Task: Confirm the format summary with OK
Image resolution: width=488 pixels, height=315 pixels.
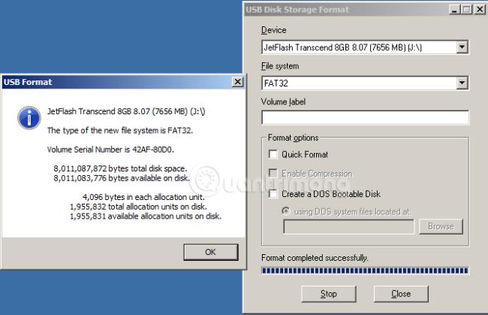Action: pos(210,251)
